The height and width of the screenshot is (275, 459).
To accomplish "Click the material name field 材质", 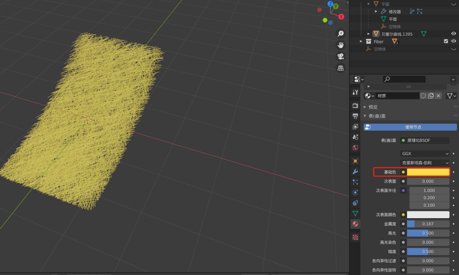I will tap(397, 95).
